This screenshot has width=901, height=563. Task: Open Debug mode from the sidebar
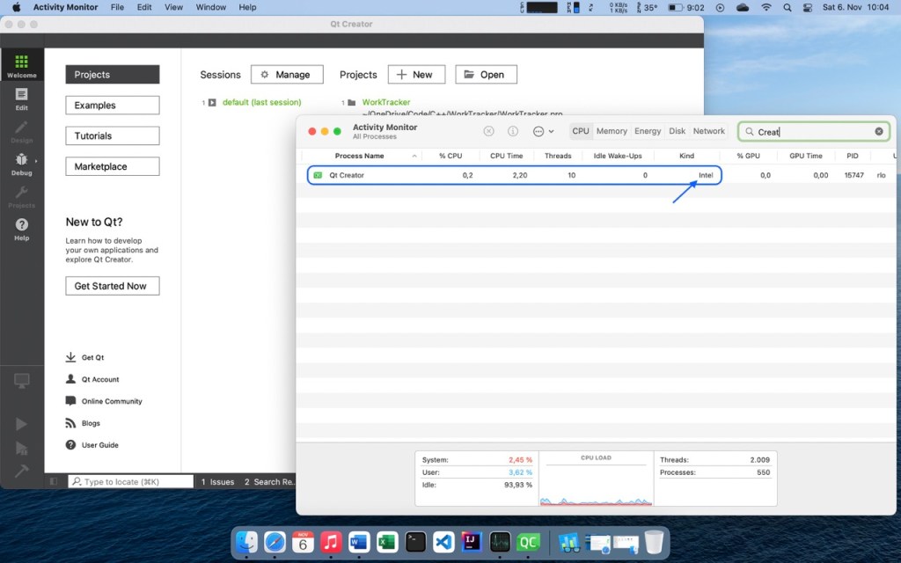coord(22,160)
